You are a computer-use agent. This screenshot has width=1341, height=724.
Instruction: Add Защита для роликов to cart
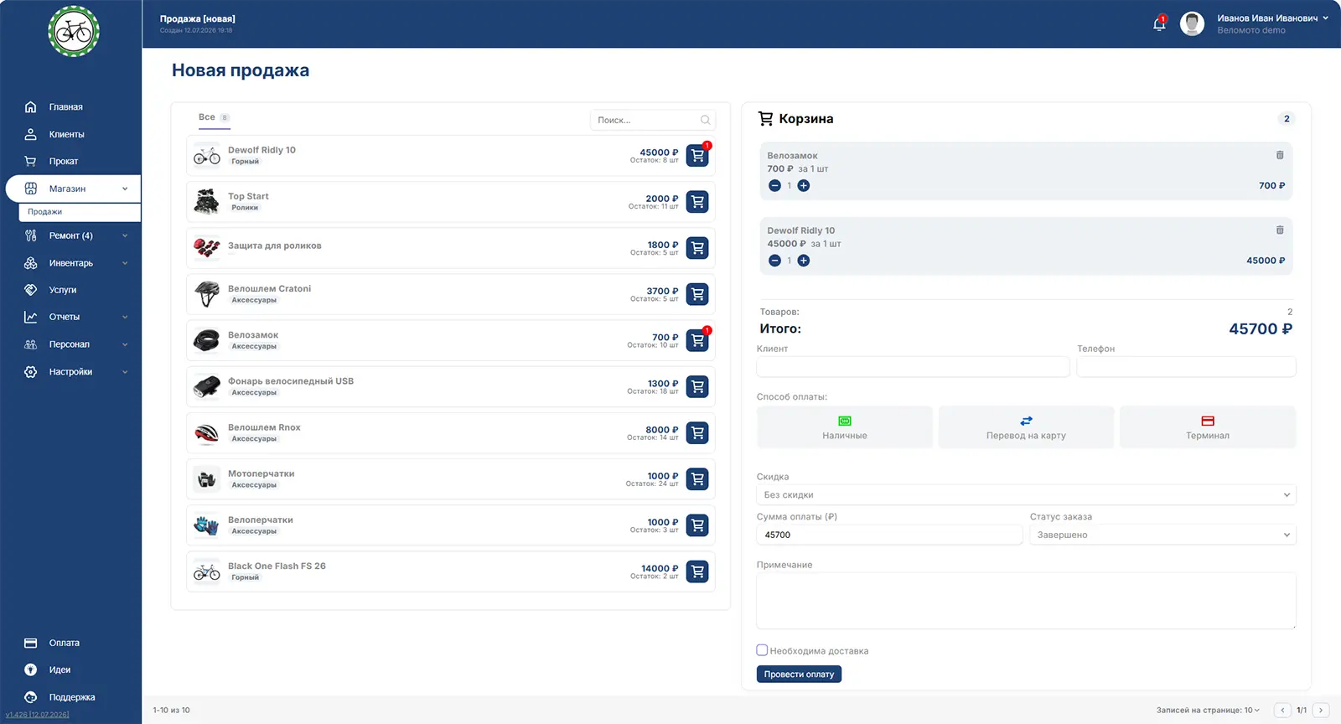[x=697, y=248]
